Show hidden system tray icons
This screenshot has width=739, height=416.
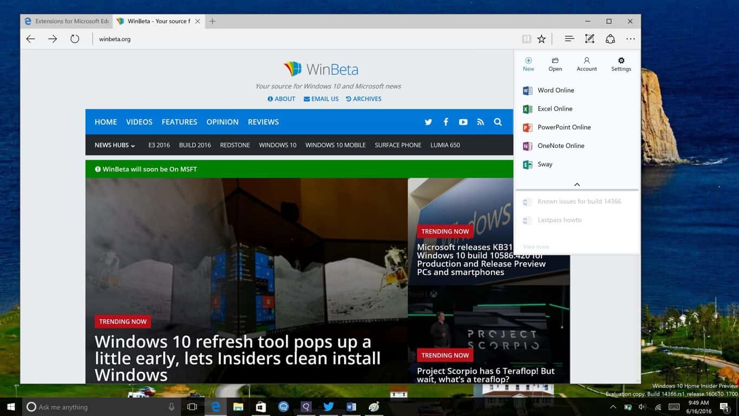tap(613, 407)
